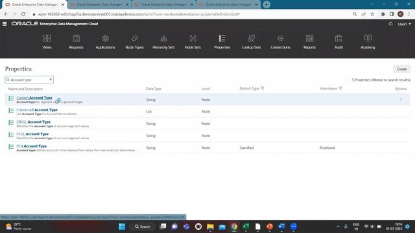Screen dimensions: 415x233
Task: Open Connections
Action: pos(280,41)
